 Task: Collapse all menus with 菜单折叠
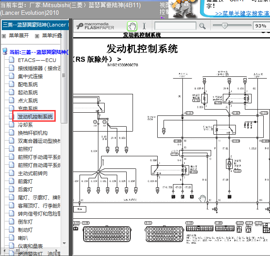[x=52, y=35]
